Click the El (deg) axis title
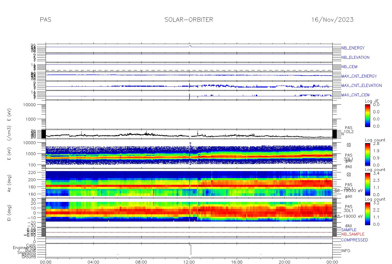This screenshot has width=392, height=264. click(x=9, y=213)
